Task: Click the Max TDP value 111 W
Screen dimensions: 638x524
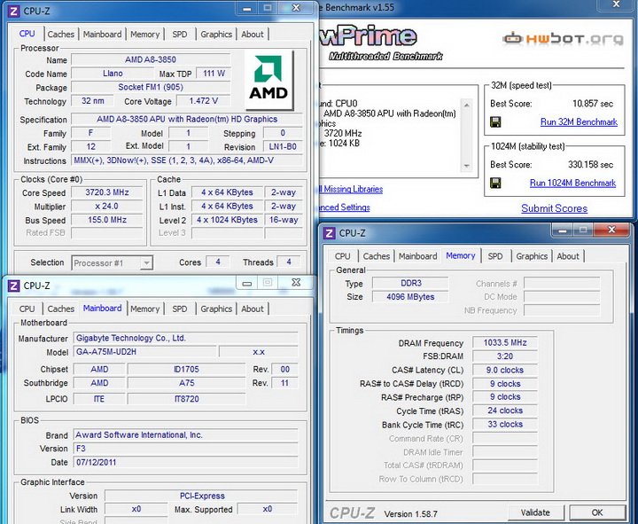Action: pos(214,74)
